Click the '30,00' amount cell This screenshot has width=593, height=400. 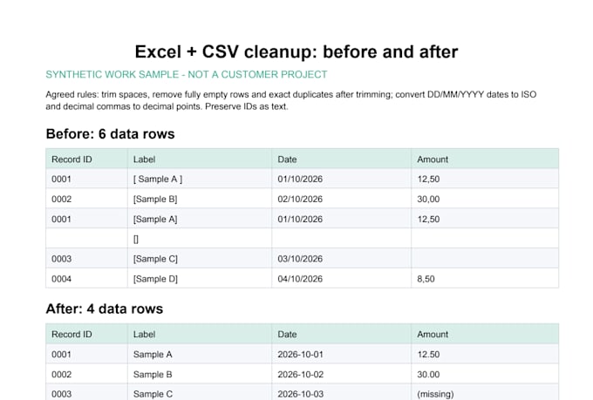point(485,199)
